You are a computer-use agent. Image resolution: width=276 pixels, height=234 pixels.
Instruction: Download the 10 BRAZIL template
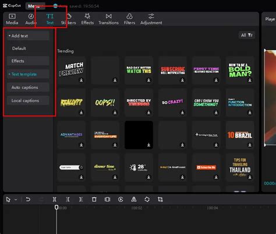(x=250, y=145)
